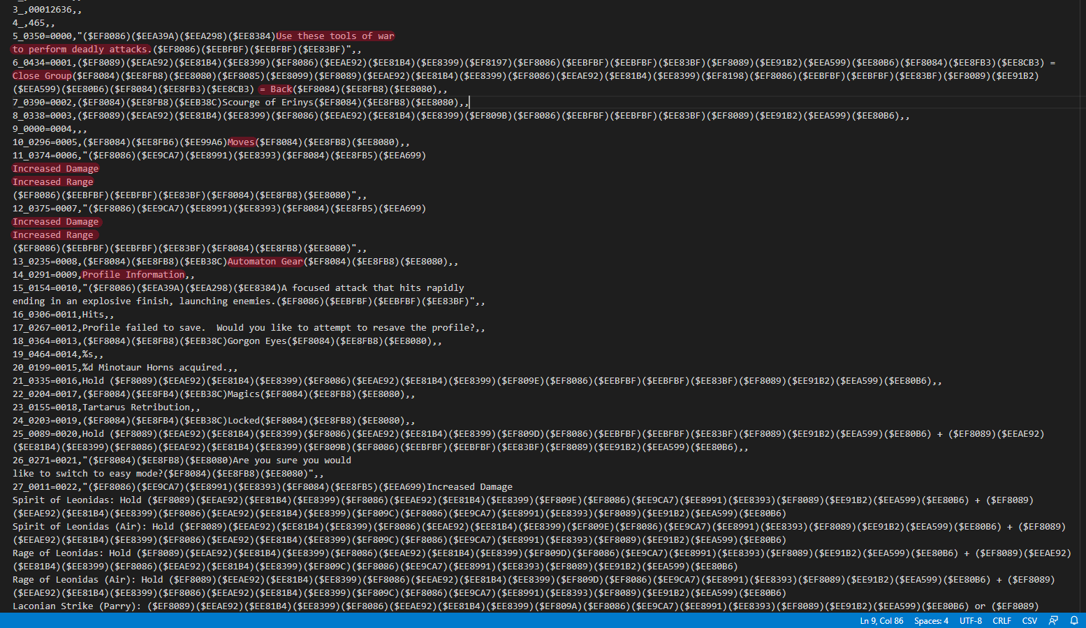This screenshot has height=628, width=1086.
Task: Click the text "%d Minotaur Horns acquired."
Action: pos(155,368)
